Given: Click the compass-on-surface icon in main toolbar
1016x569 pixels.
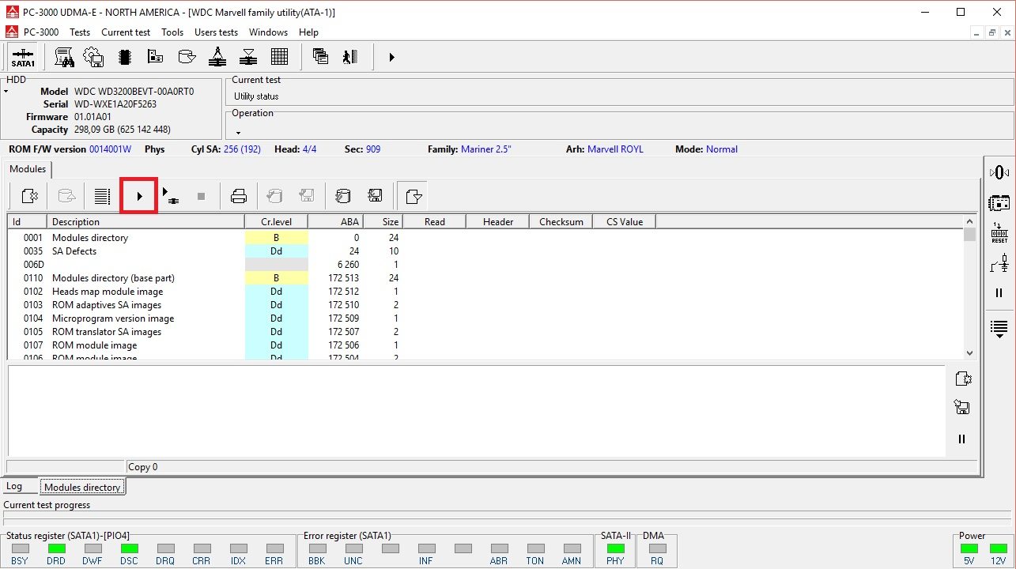Looking at the screenshot, I should point(217,57).
